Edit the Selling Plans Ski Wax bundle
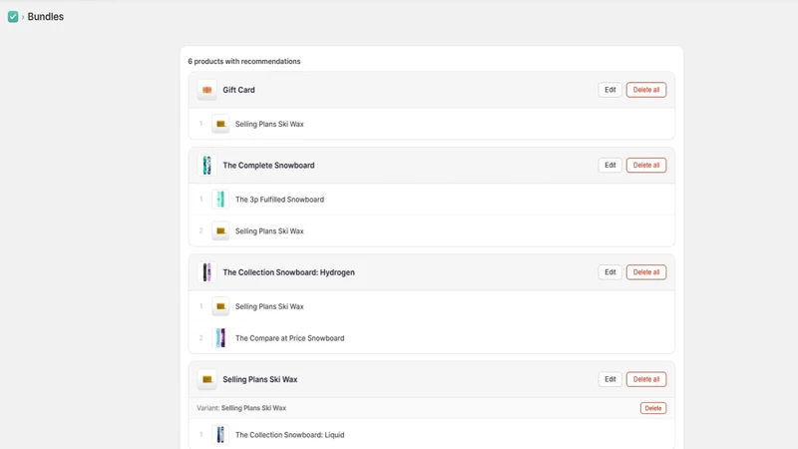 coord(609,379)
